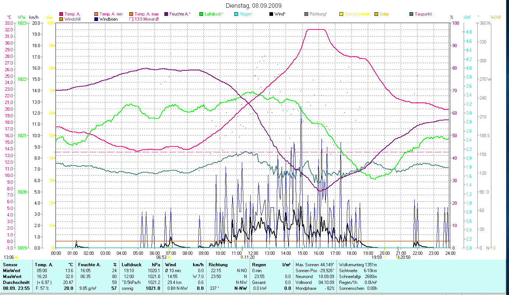Click the dark blue Windböen legend square
This screenshot has height=295, width=509.
click(96, 19)
